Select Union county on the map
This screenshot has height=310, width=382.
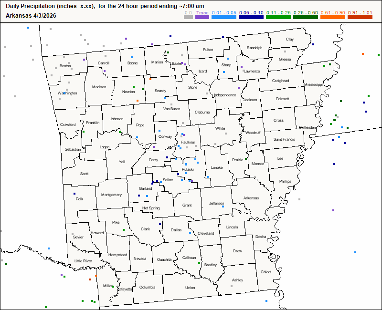coord(190,288)
